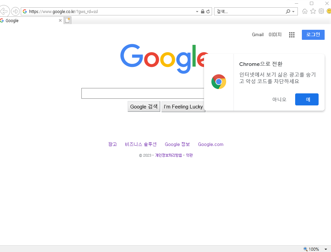Open the search provider dropdown arrow
Image resolution: width=331 pixels, height=252 pixels.
point(293,12)
